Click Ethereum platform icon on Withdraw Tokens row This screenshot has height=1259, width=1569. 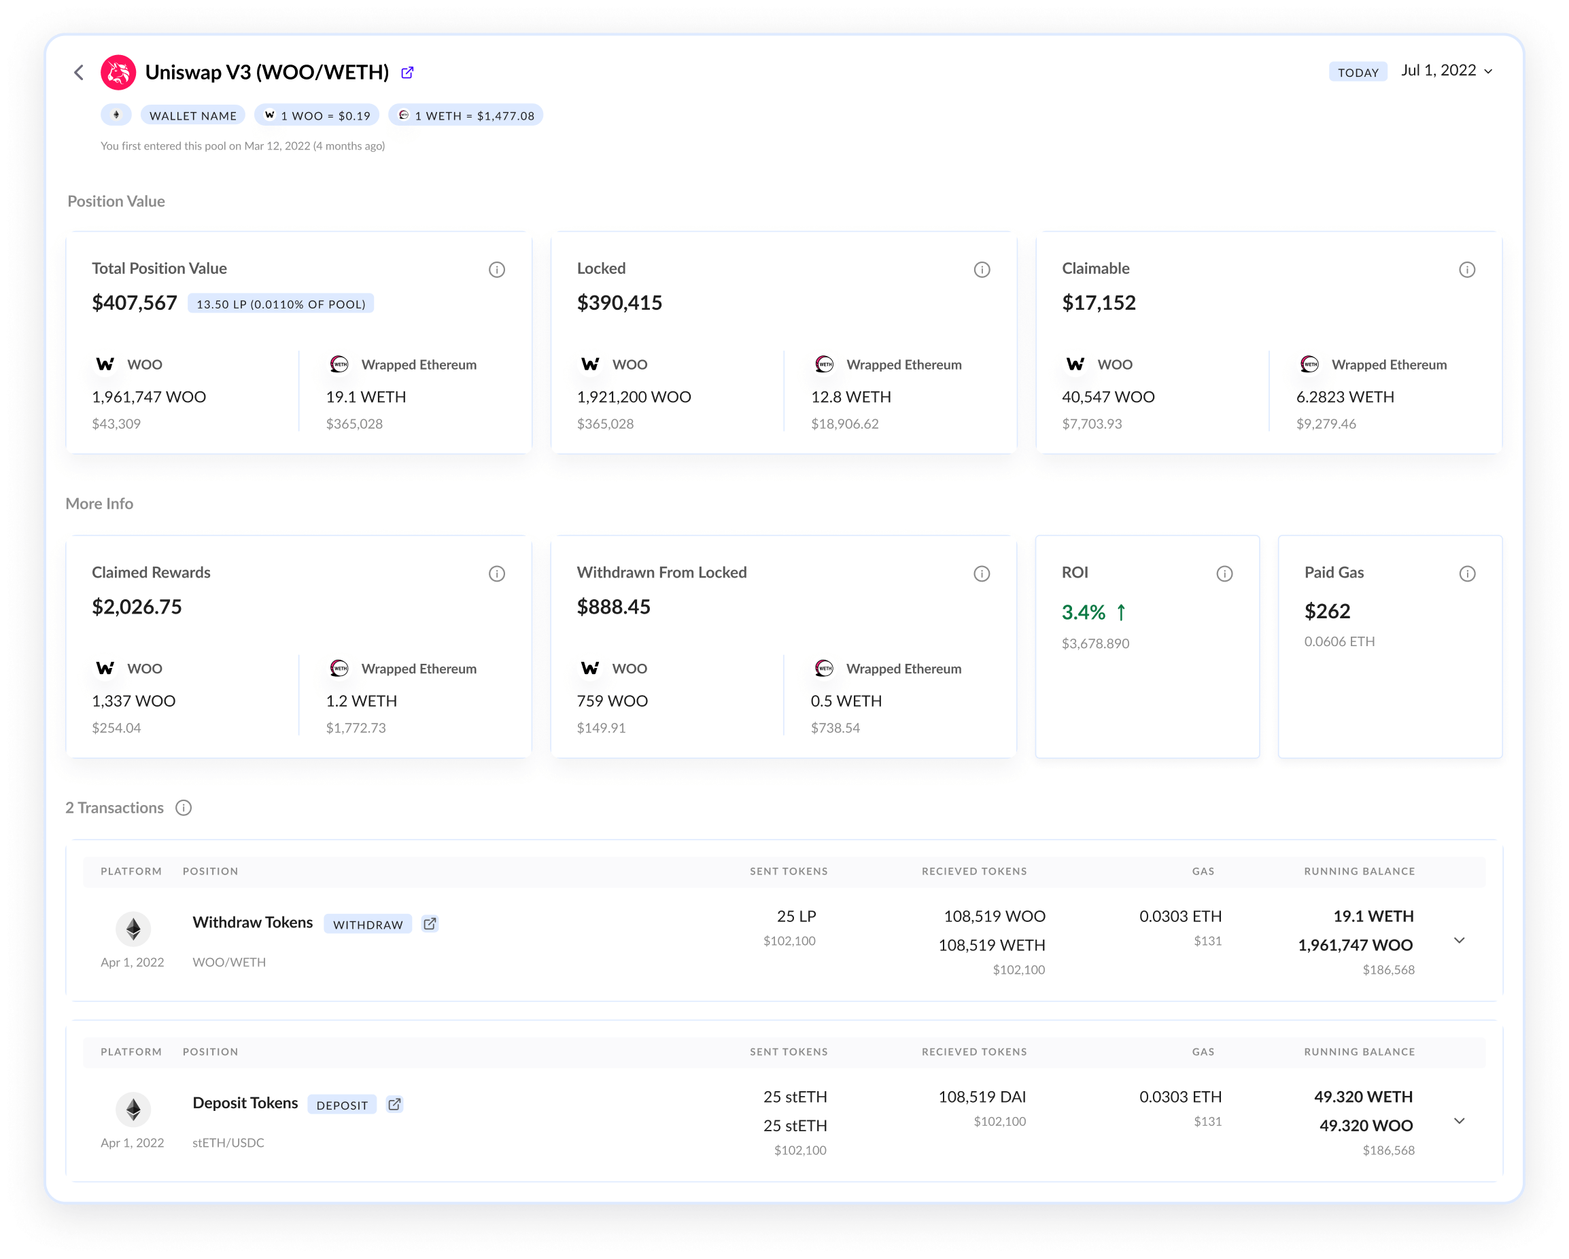[133, 929]
